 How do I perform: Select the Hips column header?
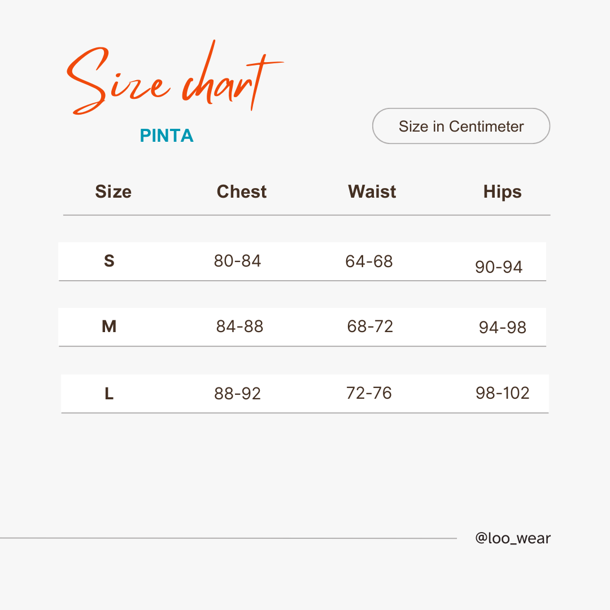click(x=502, y=192)
